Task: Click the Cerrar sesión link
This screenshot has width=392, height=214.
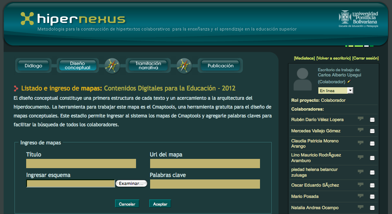Action: click(365, 58)
